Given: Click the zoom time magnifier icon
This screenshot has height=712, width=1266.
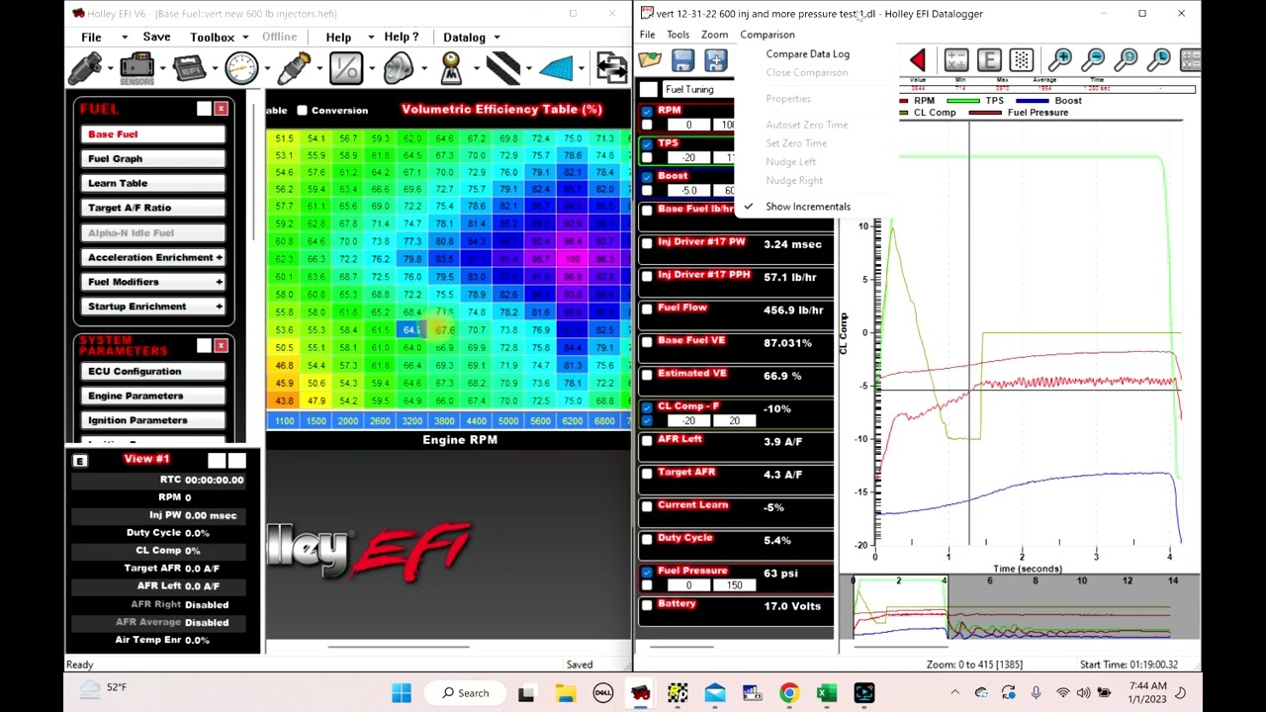Looking at the screenshot, I should tap(1158, 60).
